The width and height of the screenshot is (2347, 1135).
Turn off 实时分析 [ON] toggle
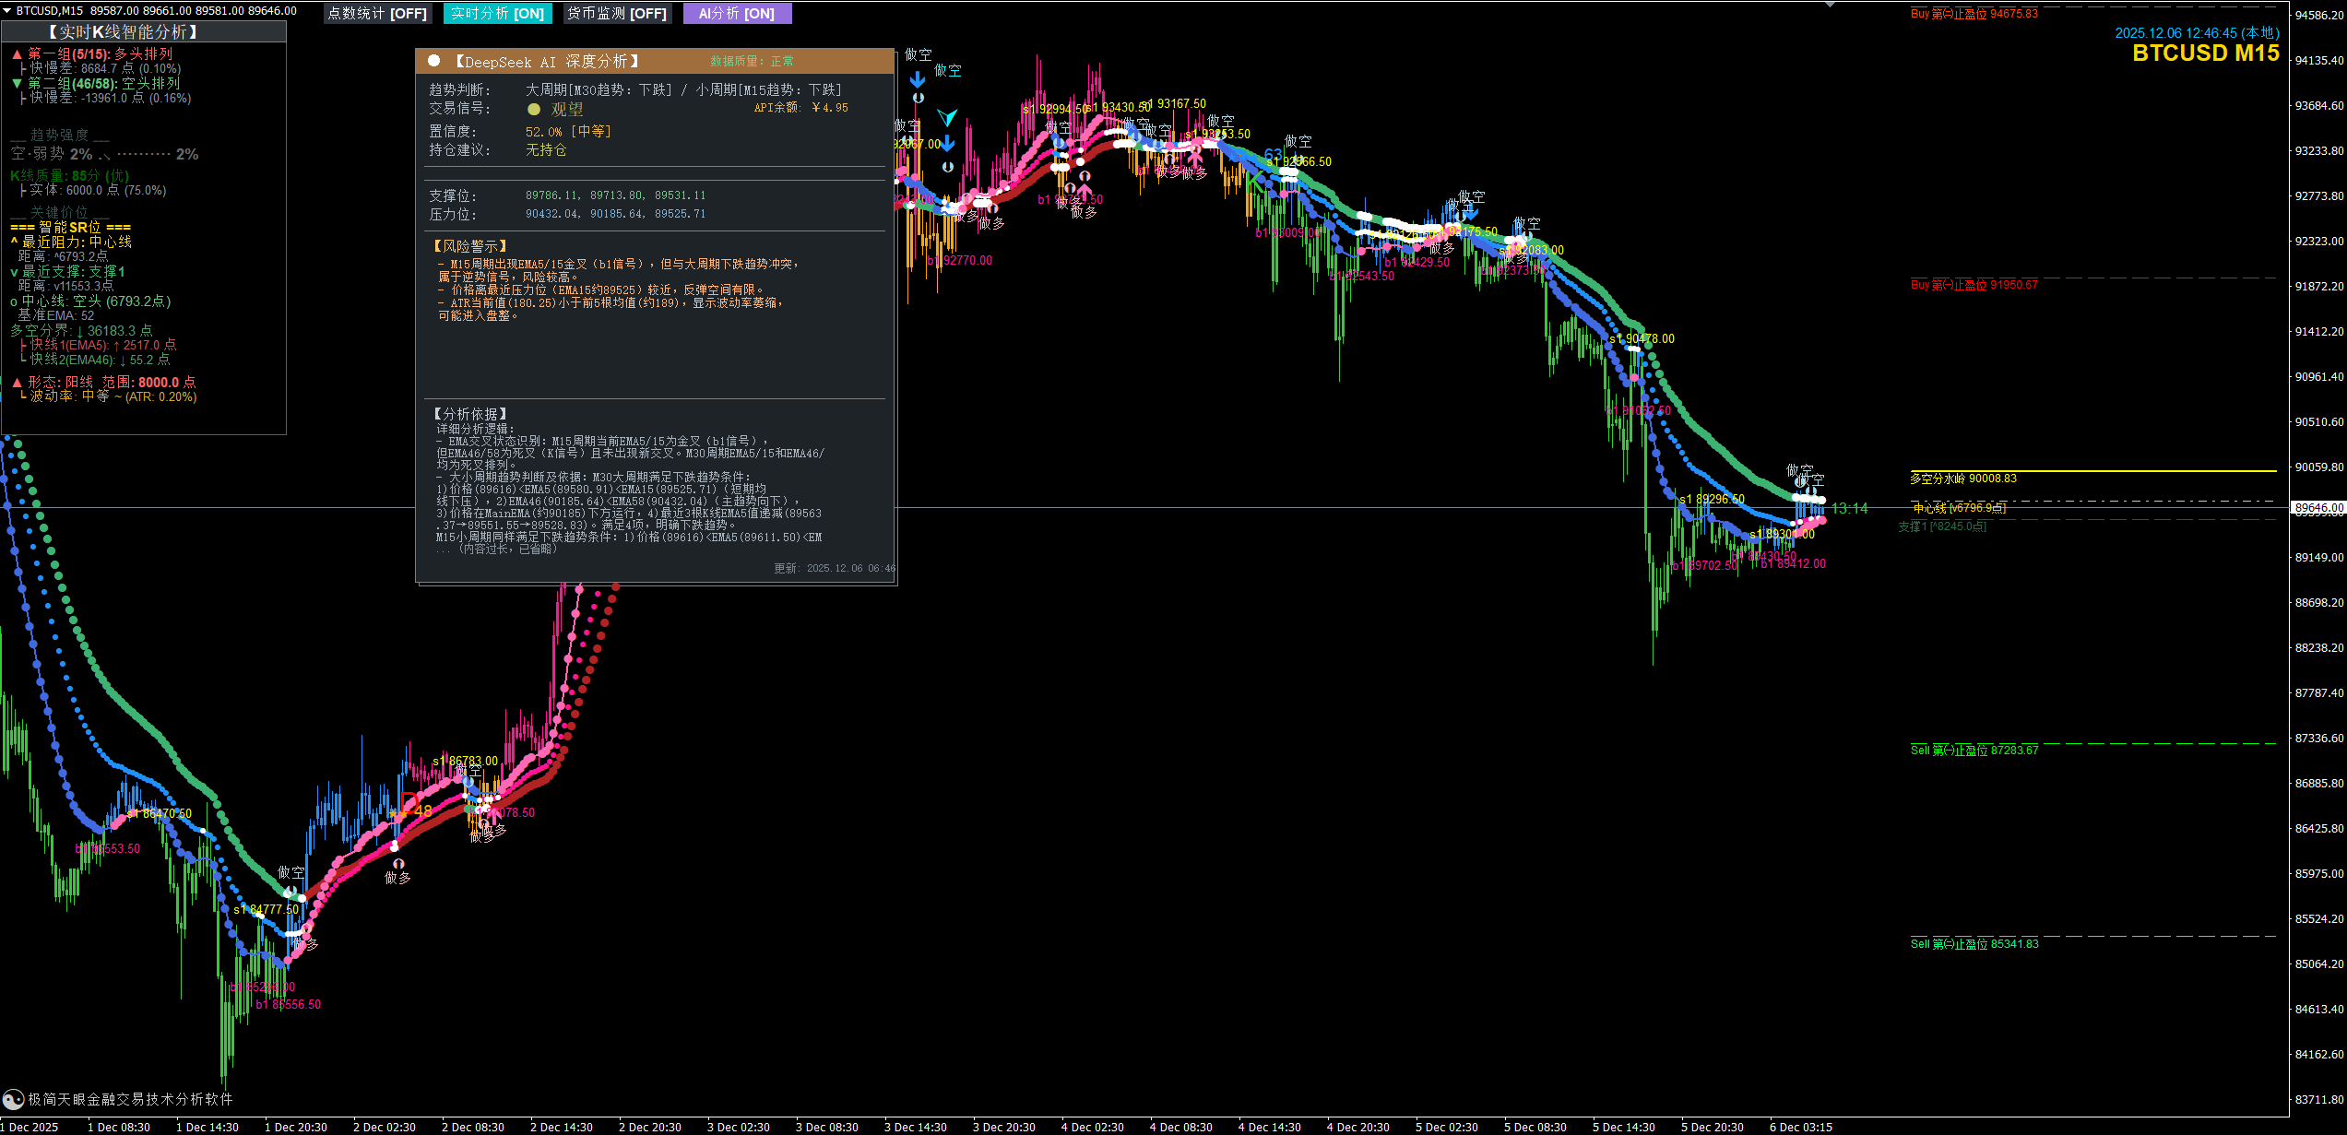pos(497,14)
